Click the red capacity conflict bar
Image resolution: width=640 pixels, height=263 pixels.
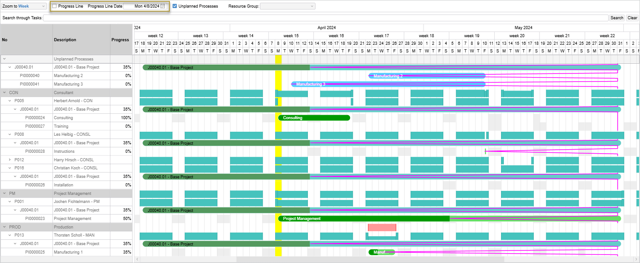[381, 227]
